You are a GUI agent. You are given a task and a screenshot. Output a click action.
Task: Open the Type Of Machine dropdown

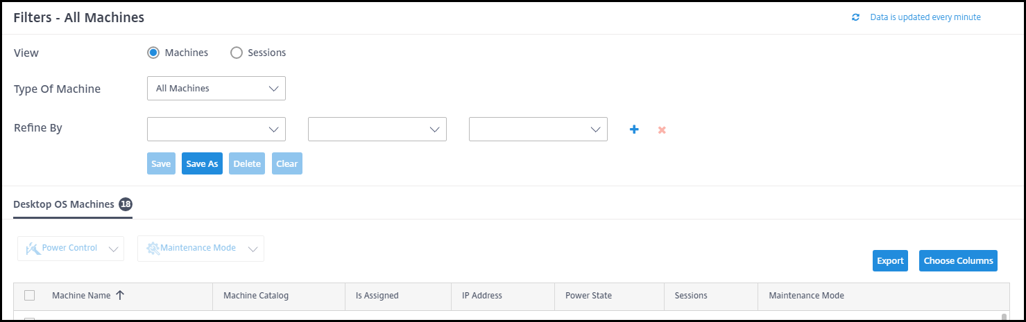(216, 89)
